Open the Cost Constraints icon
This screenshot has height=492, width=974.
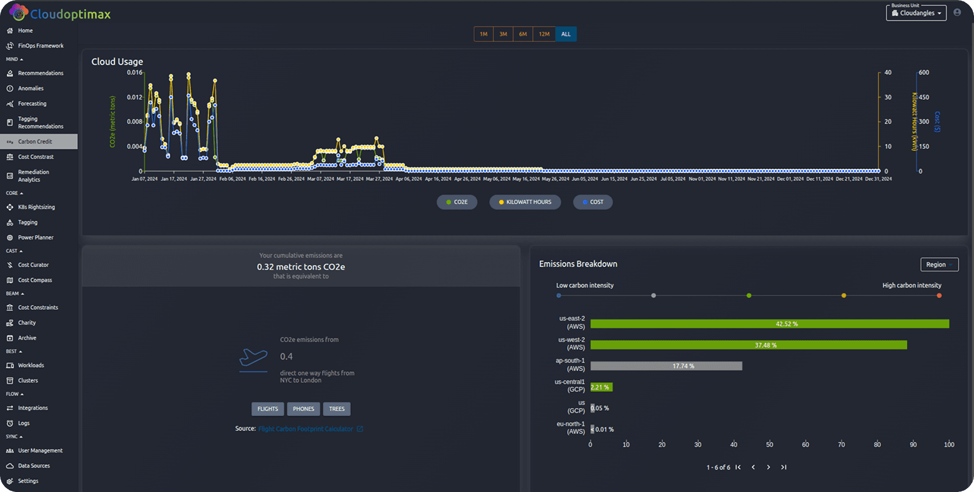pyautogui.click(x=10, y=307)
